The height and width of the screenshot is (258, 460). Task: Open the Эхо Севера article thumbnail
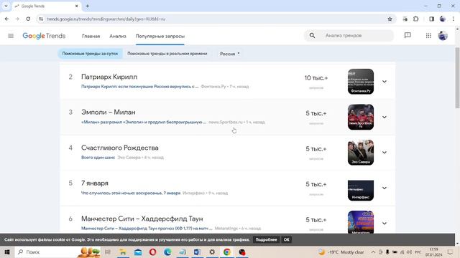[x=361, y=153]
